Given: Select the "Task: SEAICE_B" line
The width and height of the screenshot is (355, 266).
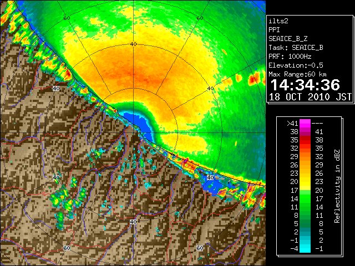Looking at the screenshot, I should click(x=296, y=48).
